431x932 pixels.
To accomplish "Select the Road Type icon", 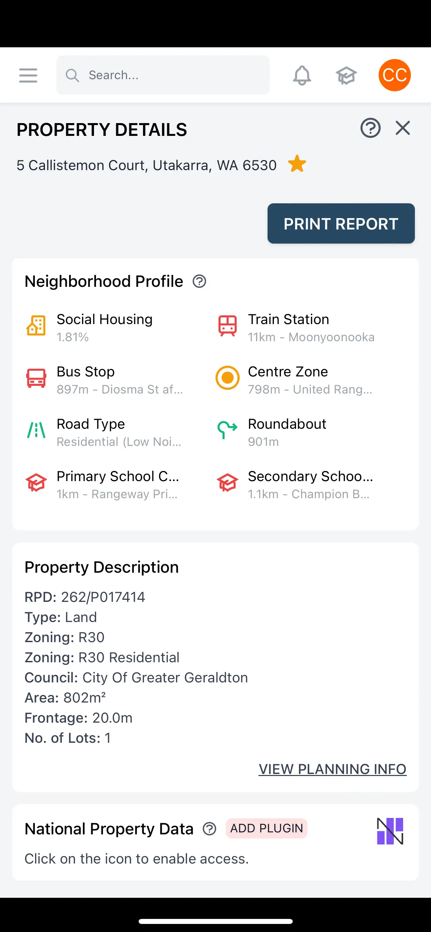I will click(36, 430).
